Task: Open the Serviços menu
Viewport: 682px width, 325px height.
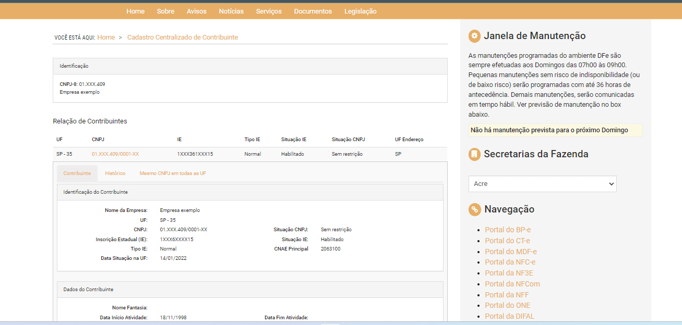Action: tap(269, 11)
